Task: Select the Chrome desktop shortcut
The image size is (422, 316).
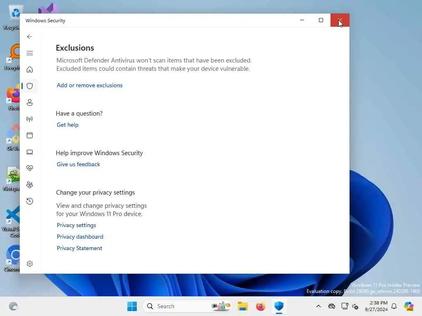Action: tap(12, 258)
